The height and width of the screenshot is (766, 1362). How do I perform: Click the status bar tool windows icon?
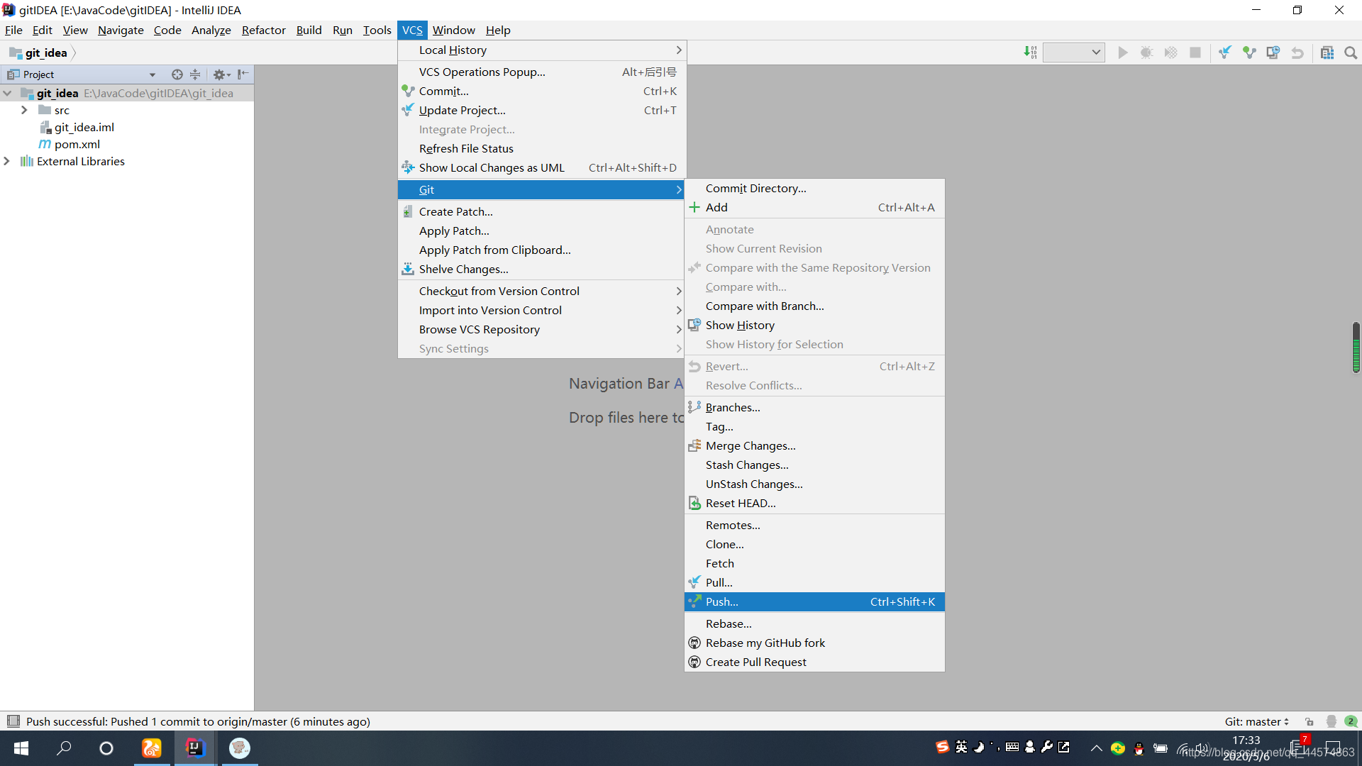pos(13,721)
